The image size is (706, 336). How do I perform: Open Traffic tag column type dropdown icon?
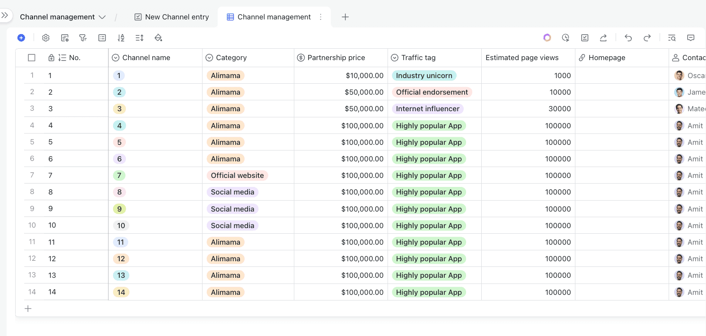tap(395, 58)
